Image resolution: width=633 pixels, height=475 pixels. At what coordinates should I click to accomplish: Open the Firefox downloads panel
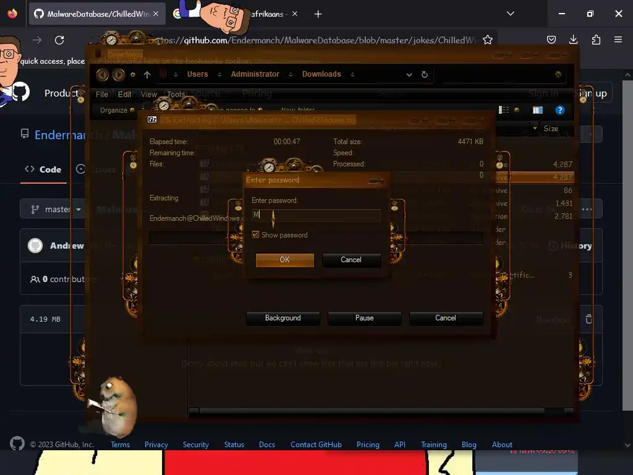click(573, 40)
